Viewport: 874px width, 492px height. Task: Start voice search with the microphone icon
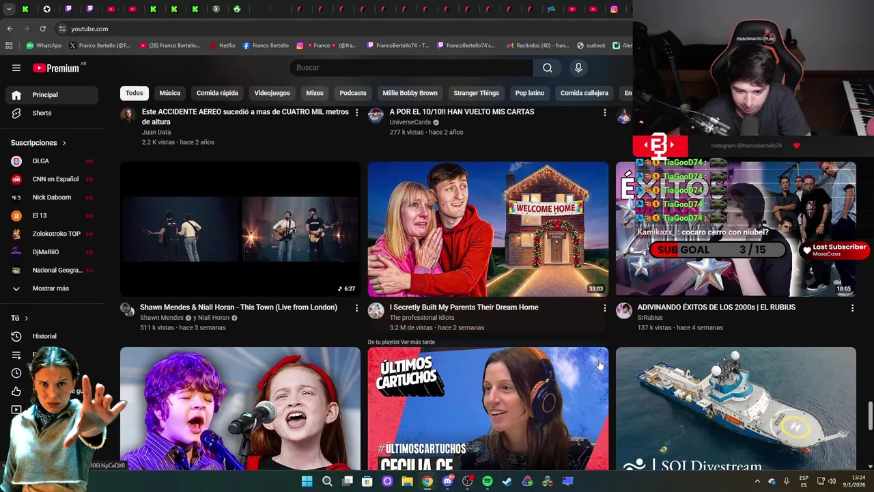578,68
